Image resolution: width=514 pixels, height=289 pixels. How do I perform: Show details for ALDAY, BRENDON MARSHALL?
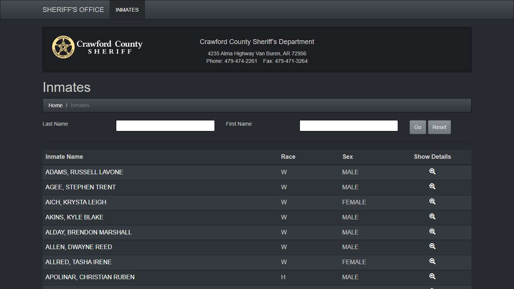click(x=432, y=232)
